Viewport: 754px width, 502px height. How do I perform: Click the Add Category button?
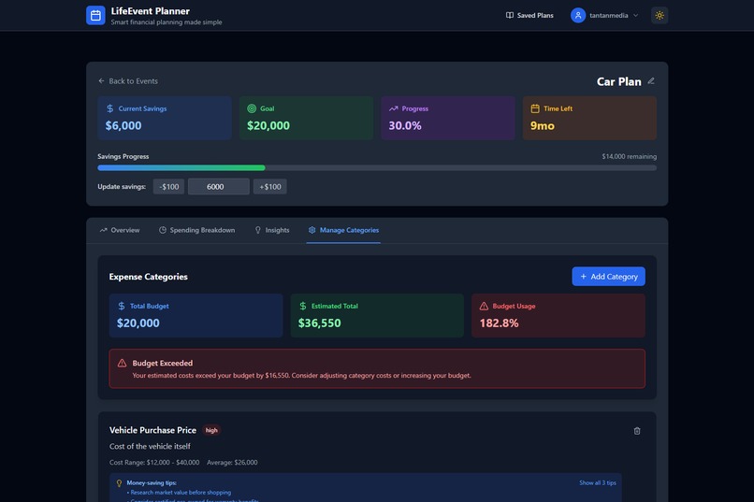608,277
